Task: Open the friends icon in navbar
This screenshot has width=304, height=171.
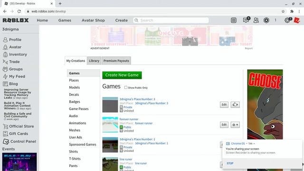Action: [256, 20]
